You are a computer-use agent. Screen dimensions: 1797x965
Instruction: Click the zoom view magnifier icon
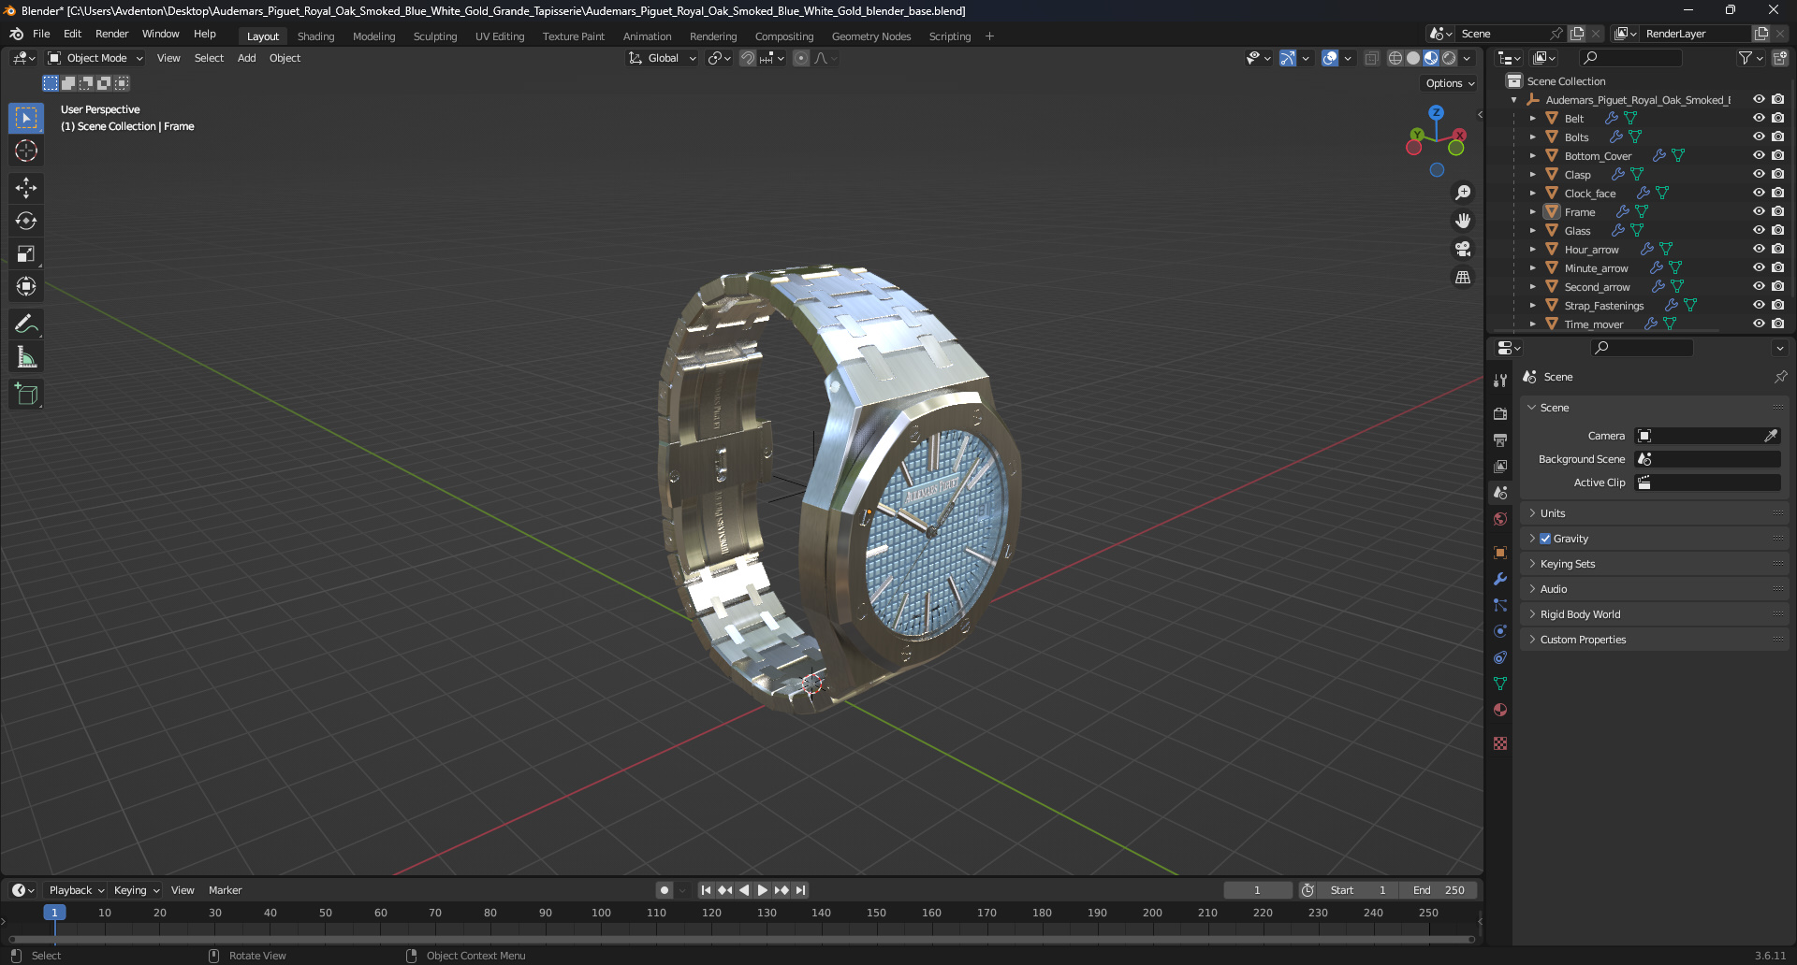1463,193
